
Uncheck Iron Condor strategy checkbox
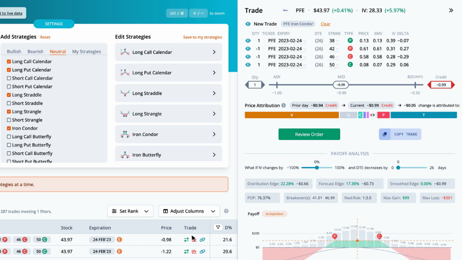(9, 128)
